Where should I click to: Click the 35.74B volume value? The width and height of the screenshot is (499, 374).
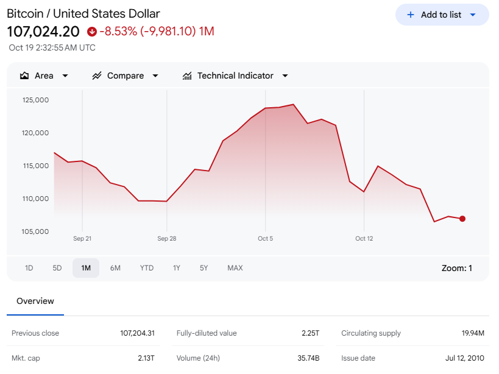(x=309, y=358)
